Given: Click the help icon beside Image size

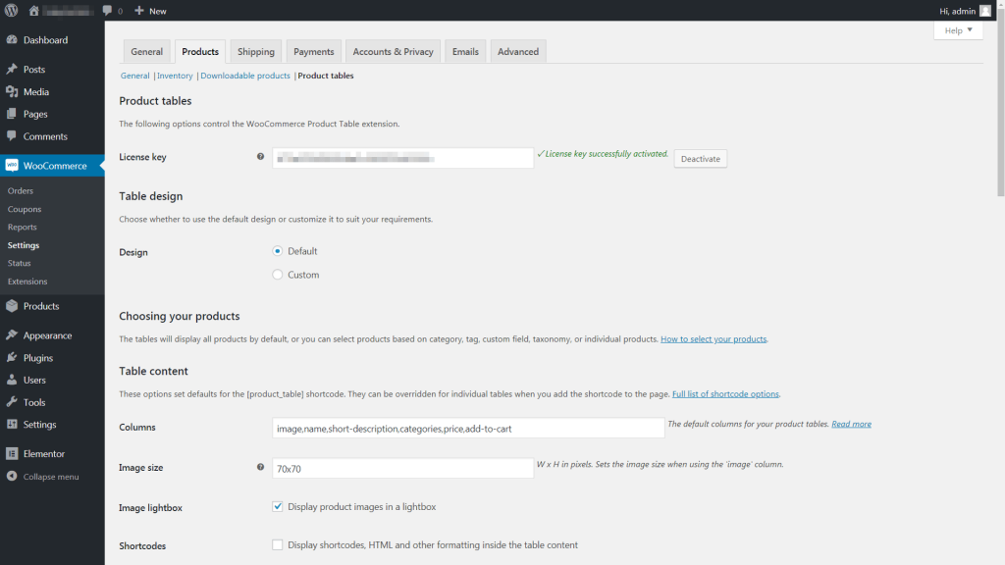Looking at the screenshot, I should click(x=260, y=468).
